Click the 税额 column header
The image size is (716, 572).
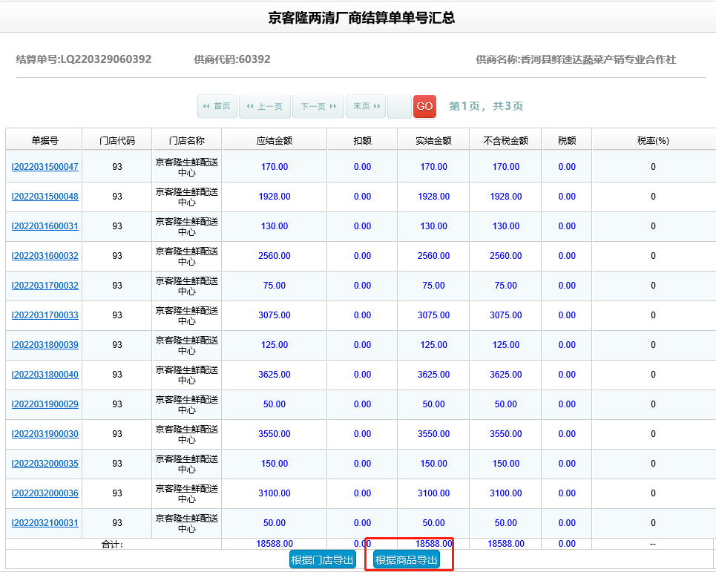567,141
